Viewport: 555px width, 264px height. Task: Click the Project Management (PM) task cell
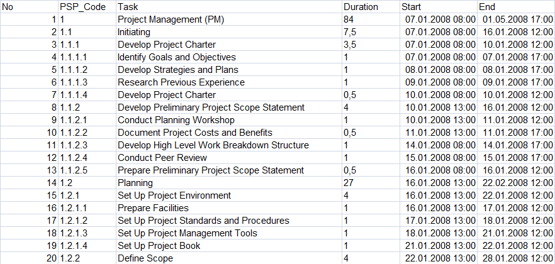tap(229, 19)
